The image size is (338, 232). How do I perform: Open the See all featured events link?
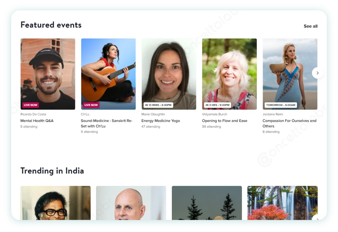pos(310,26)
